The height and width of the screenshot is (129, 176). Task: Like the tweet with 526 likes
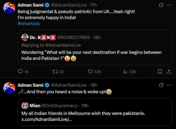pos(91,72)
